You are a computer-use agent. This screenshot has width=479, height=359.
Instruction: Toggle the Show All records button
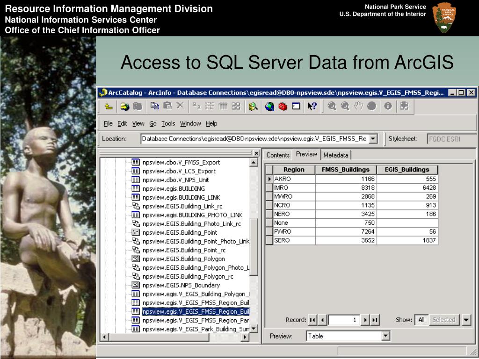coord(421,320)
